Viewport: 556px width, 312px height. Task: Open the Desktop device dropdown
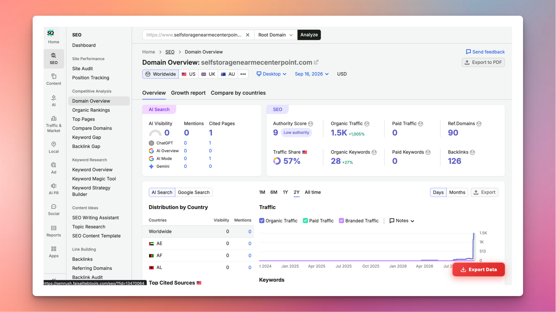271,74
